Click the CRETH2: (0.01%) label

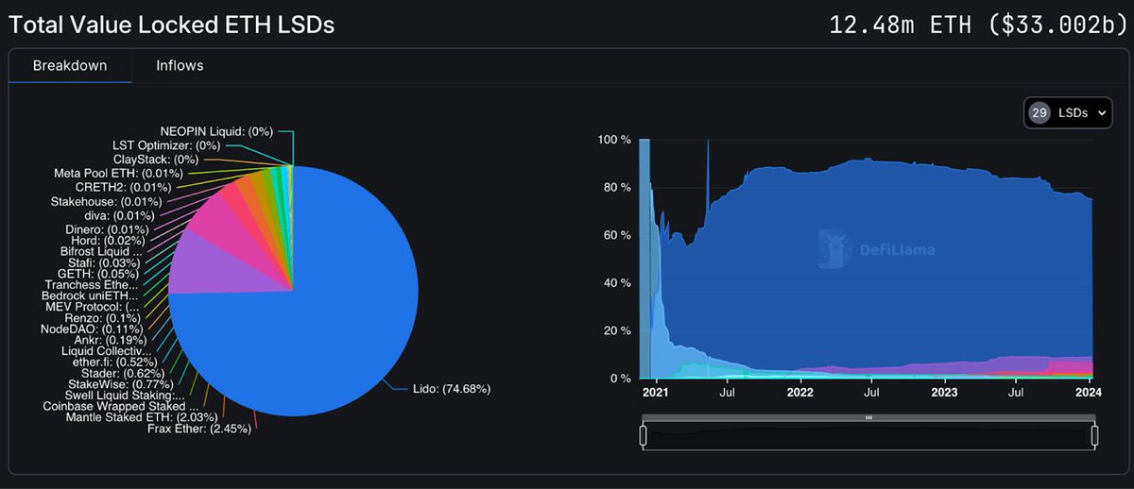tap(122, 188)
